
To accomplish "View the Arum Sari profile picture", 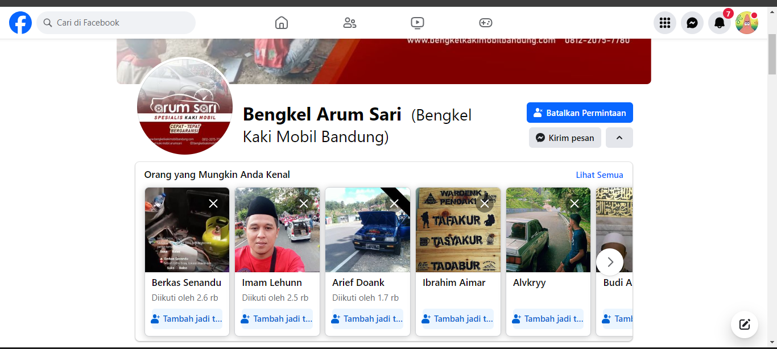I will point(185,106).
